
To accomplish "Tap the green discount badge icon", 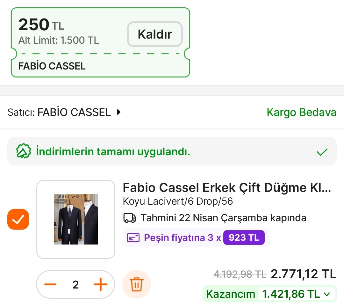I will point(24,151).
